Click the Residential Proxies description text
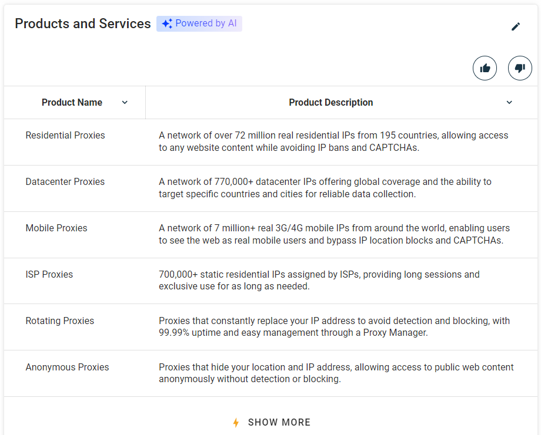The height and width of the screenshot is (435, 541). click(x=333, y=141)
